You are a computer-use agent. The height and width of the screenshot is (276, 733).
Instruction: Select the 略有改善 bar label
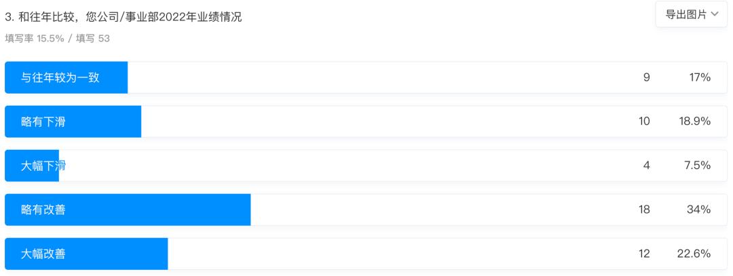43,210
